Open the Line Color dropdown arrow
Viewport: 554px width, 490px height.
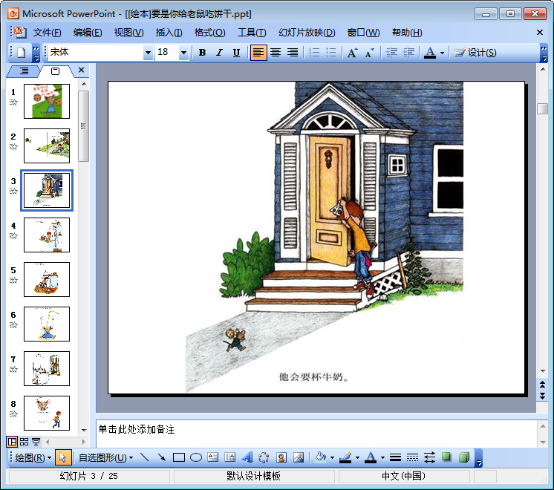(x=357, y=458)
